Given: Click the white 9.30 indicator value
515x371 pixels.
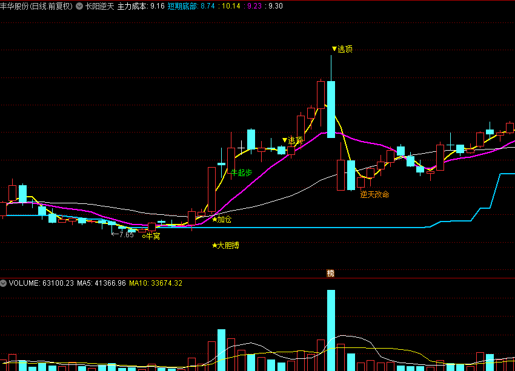Looking at the screenshot, I should tap(276, 6).
